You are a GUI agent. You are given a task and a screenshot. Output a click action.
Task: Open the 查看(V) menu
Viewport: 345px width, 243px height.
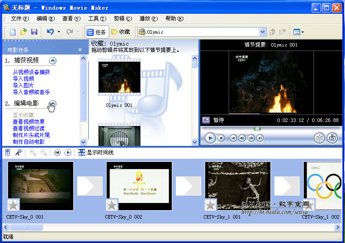coord(71,19)
